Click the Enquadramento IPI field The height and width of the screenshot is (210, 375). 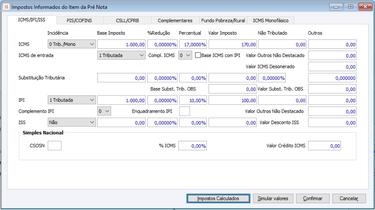pyautogui.click(x=185, y=111)
